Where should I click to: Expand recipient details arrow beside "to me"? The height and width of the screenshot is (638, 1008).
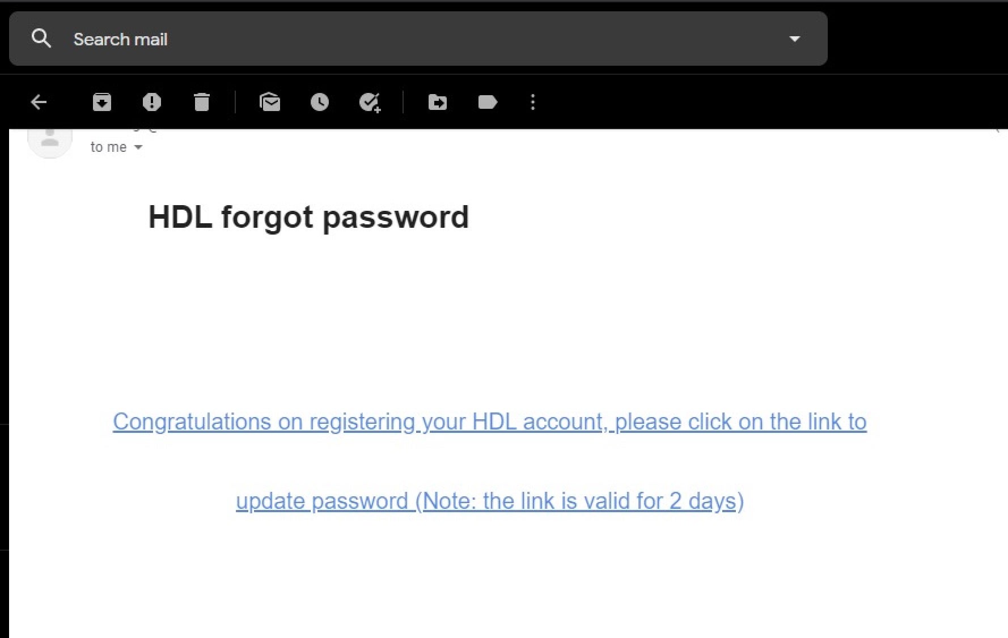[138, 147]
